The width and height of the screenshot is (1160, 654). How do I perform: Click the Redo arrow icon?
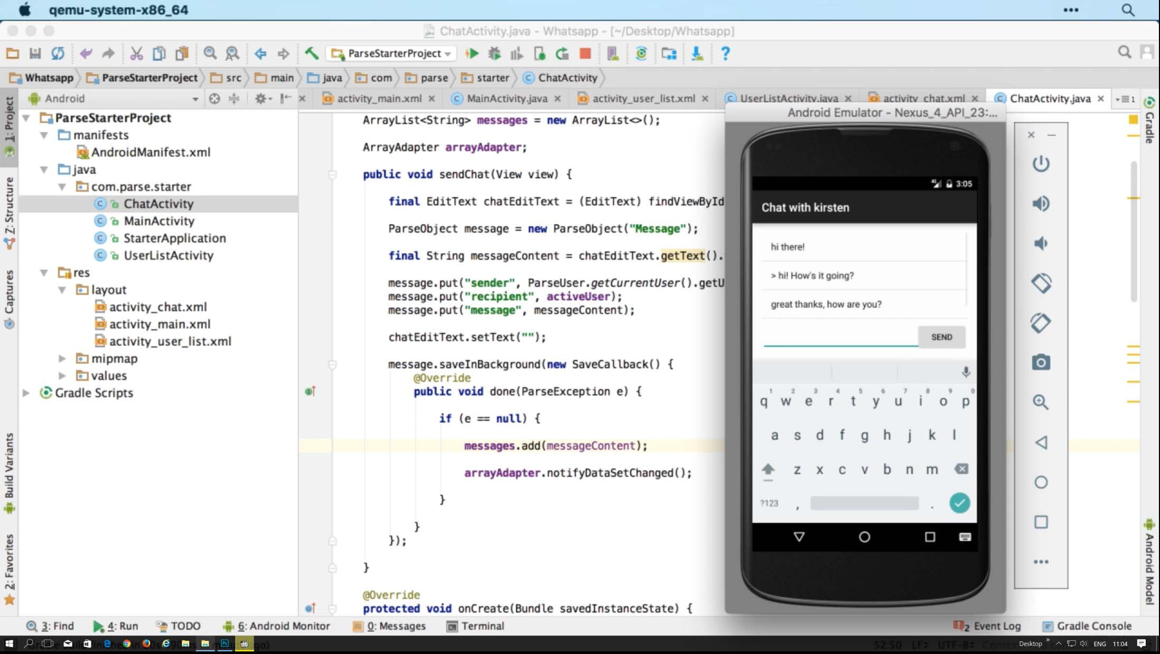pos(108,53)
